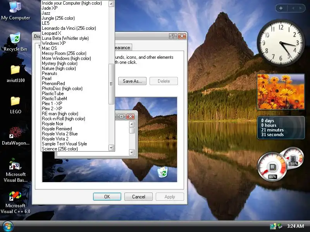Pick Royale Vista 2 theme
Screen dimensions: 310x232
pos(75,139)
